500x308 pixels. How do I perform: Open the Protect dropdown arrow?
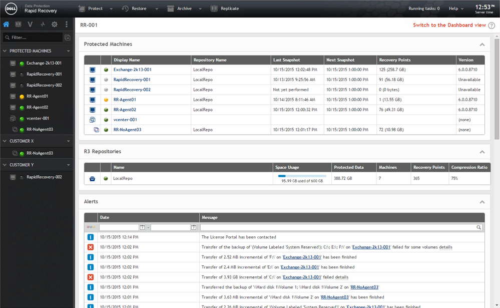coord(111,9)
